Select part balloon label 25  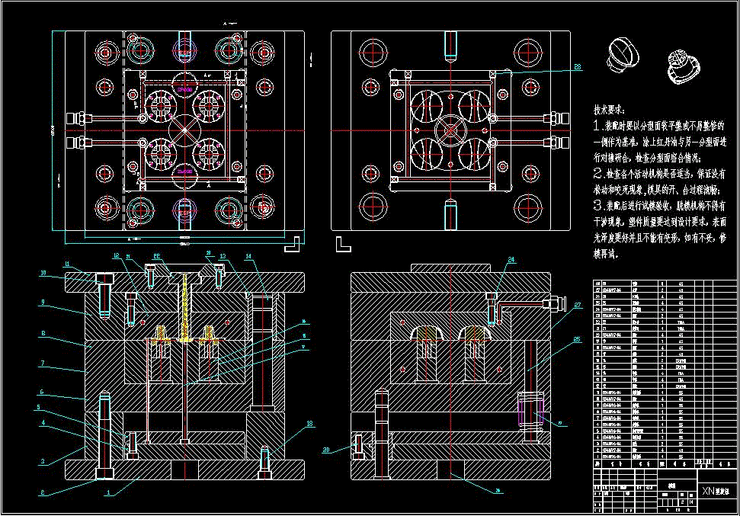577,339
